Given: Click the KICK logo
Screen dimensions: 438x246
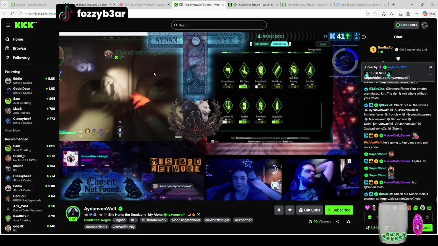Looking at the screenshot, I should tap(26, 25).
